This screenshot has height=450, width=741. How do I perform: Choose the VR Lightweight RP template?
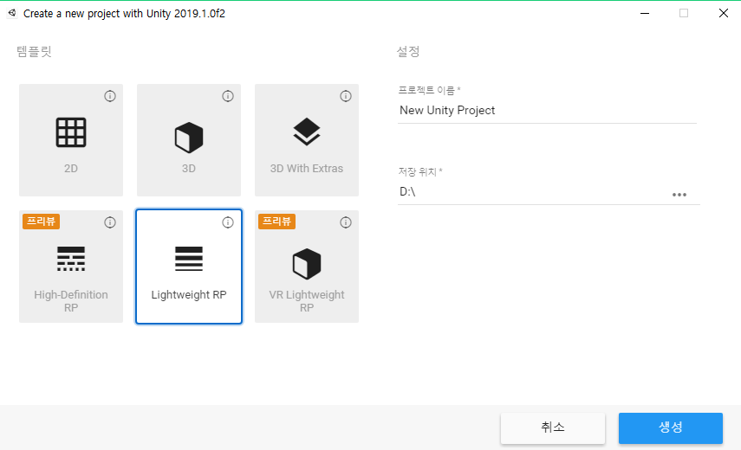(307, 267)
